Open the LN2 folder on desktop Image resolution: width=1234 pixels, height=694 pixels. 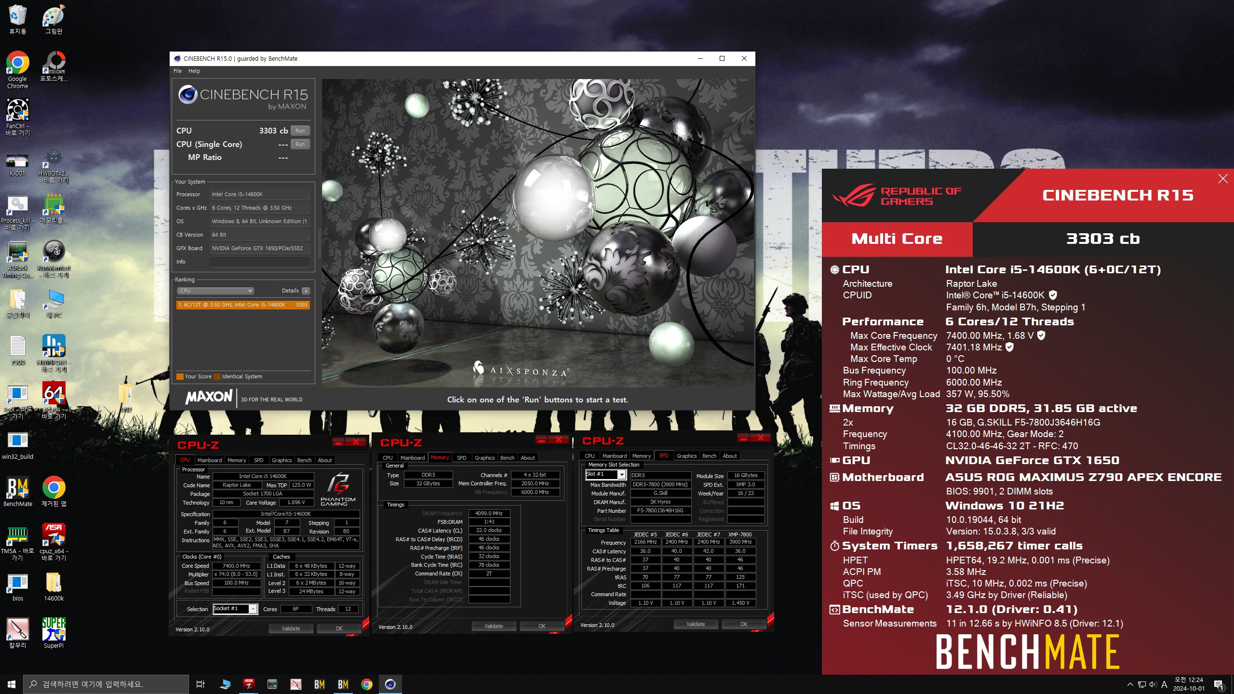pyautogui.click(x=126, y=398)
